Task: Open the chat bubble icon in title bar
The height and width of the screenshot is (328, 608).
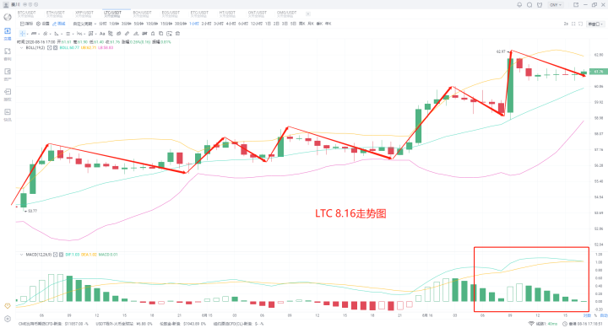Action: pyautogui.click(x=529, y=5)
